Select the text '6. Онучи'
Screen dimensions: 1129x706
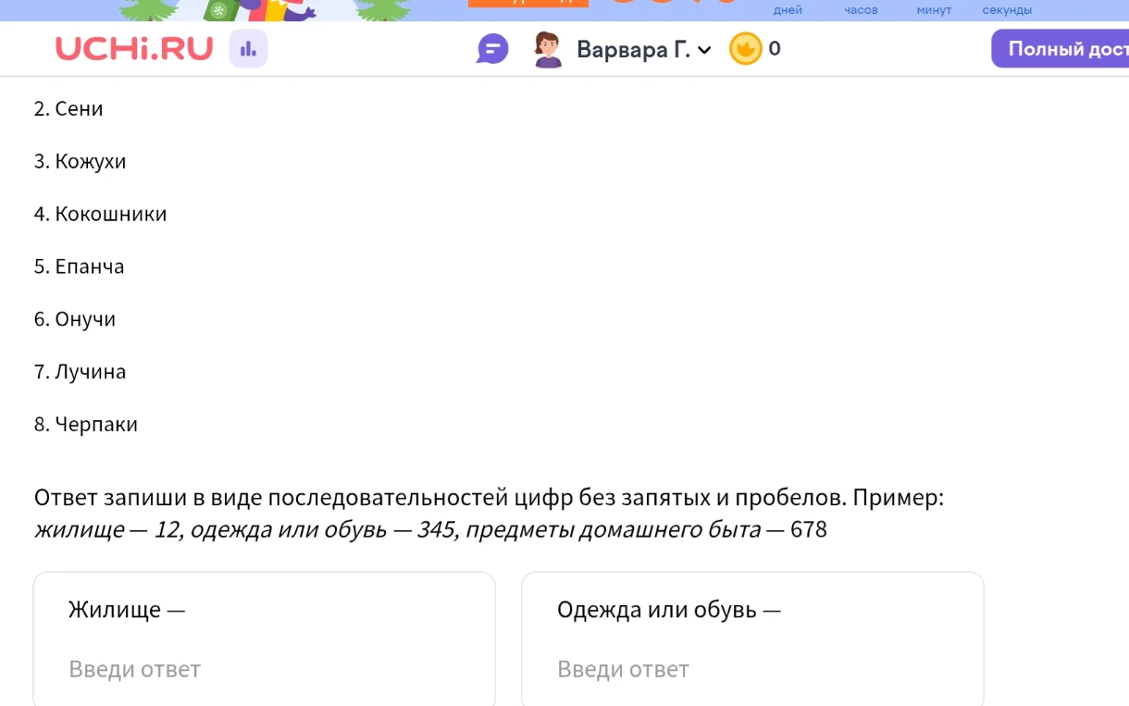(x=75, y=319)
